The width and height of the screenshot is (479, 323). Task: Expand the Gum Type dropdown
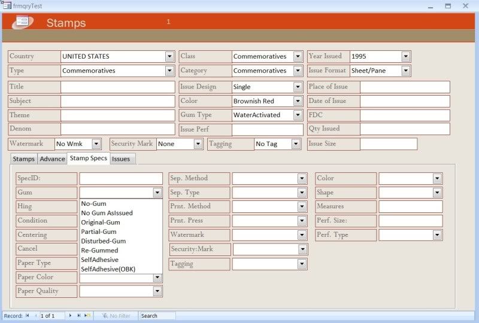coord(298,115)
